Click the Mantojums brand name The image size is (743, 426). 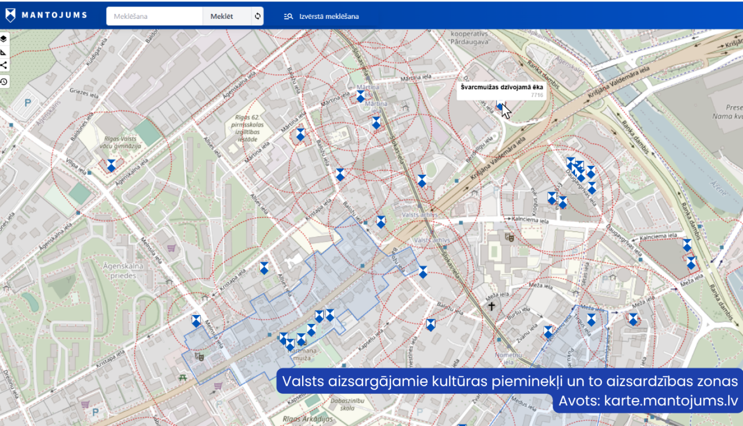click(x=54, y=15)
